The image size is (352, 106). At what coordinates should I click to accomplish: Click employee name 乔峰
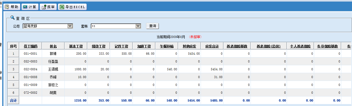[x=53, y=77]
